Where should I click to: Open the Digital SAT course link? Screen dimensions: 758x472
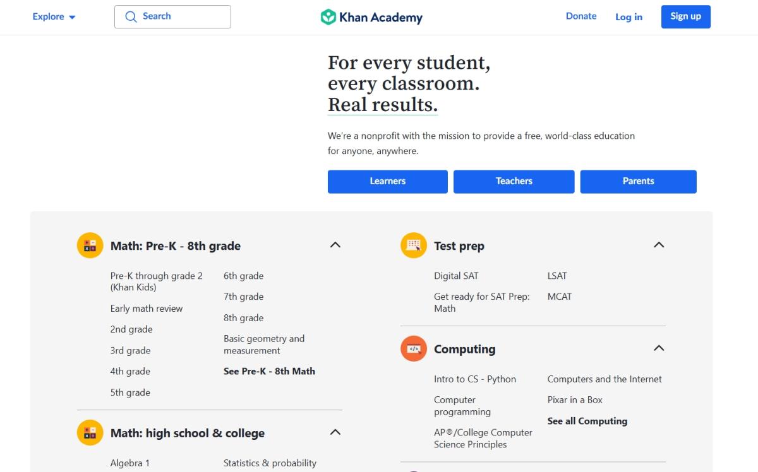(456, 276)
